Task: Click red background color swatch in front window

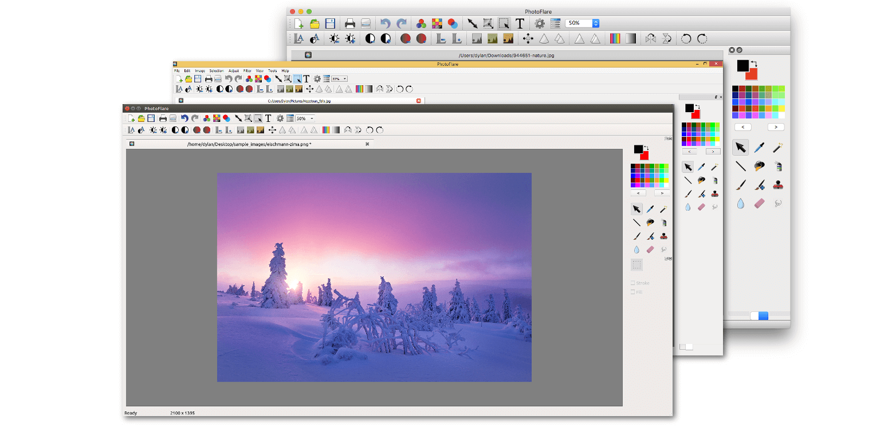Action: (x=645, y=155)
